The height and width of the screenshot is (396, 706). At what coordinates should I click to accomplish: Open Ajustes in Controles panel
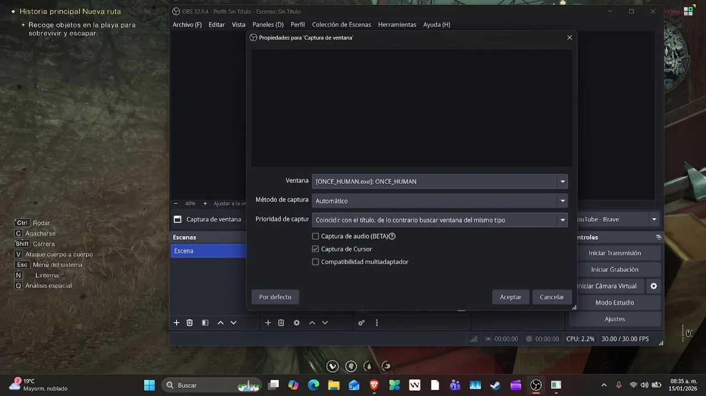click(615, 319)
